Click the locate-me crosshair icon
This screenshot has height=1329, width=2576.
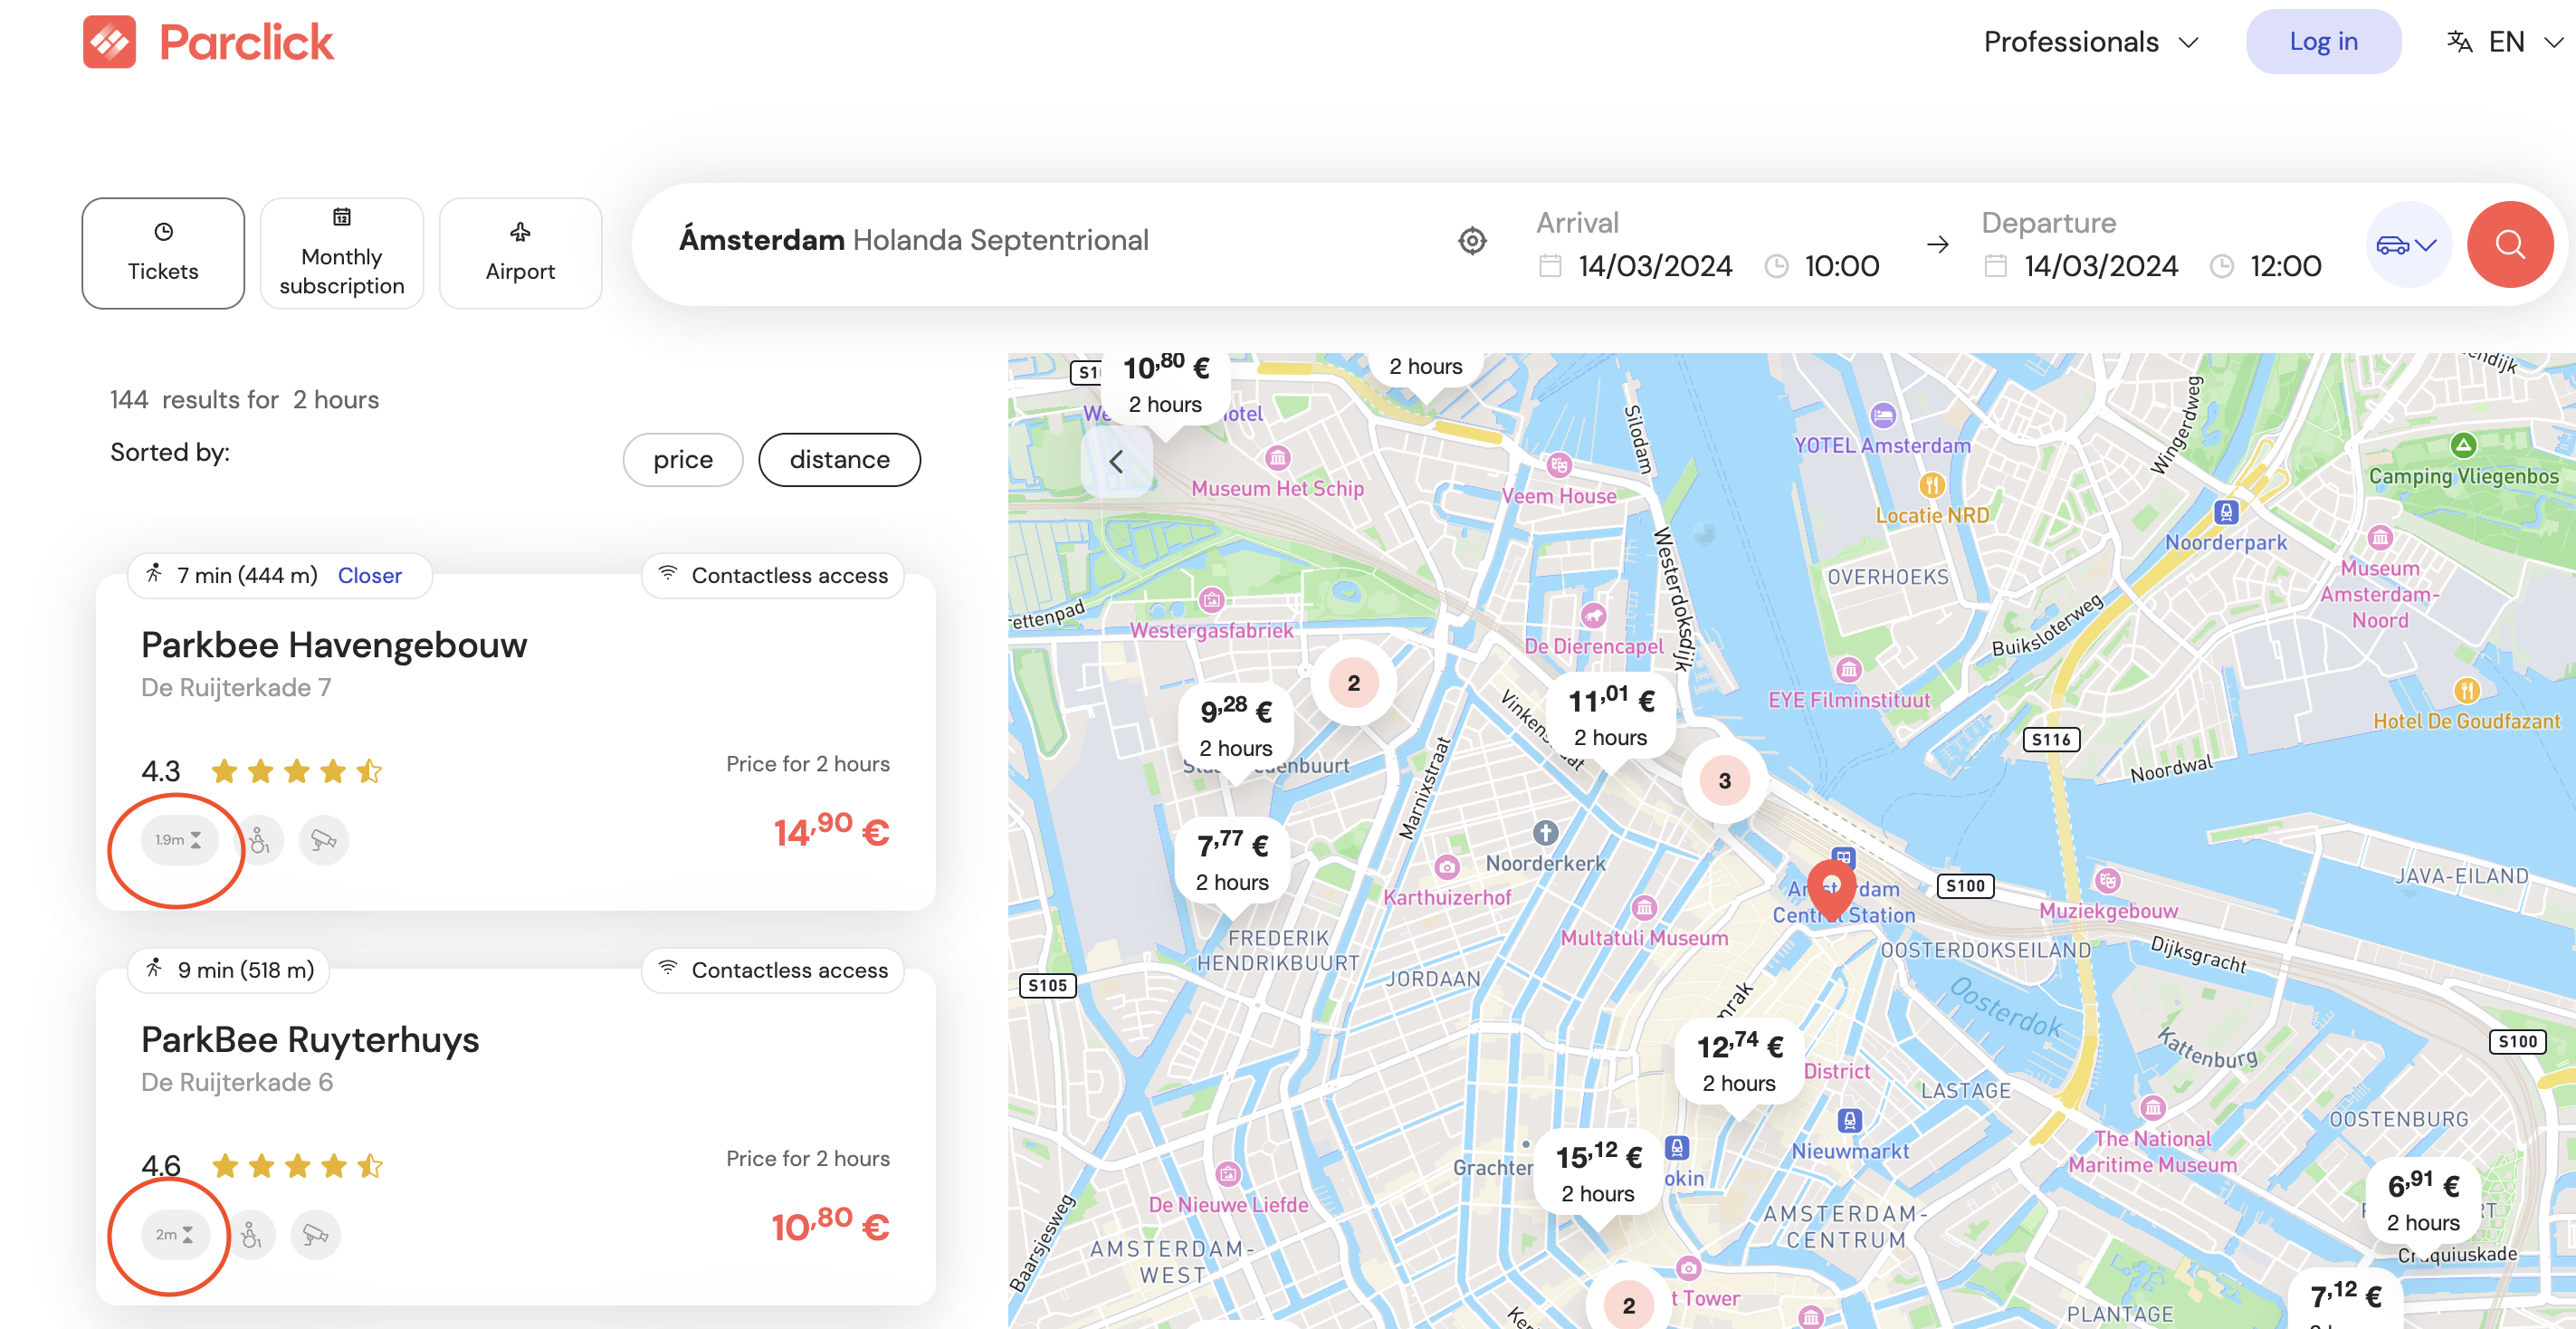coord(1472,241)
